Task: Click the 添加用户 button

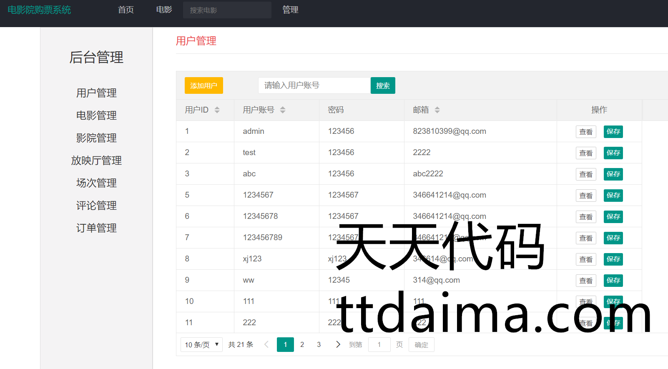Action: 203,85
